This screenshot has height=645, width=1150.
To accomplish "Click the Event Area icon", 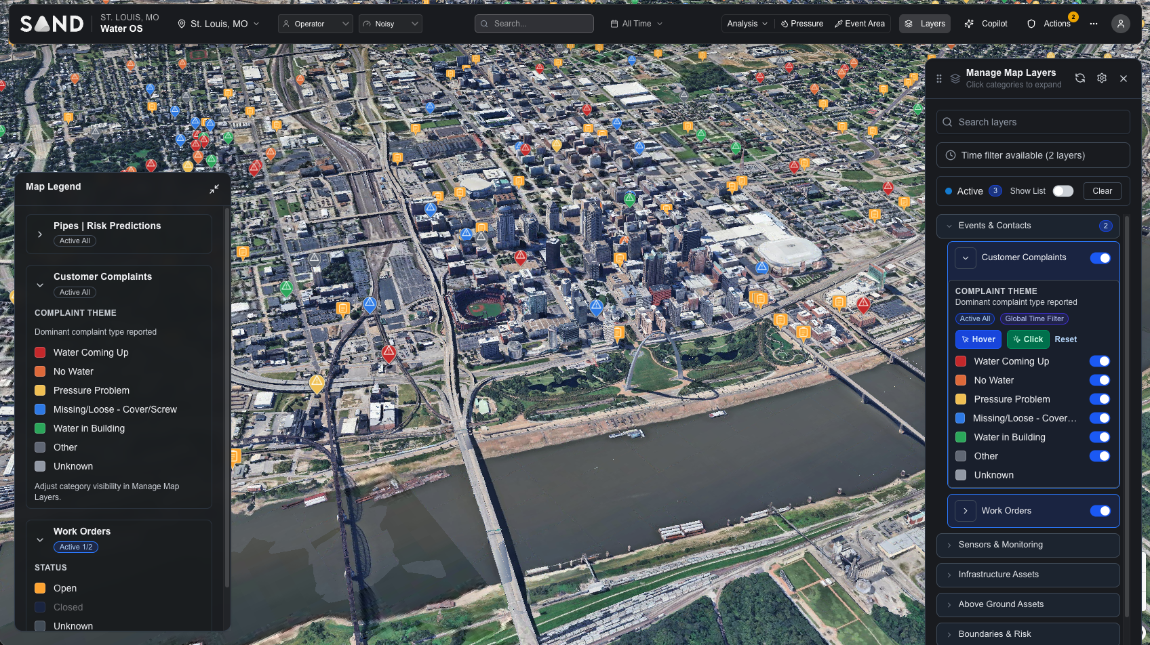I will coord(839,24).
